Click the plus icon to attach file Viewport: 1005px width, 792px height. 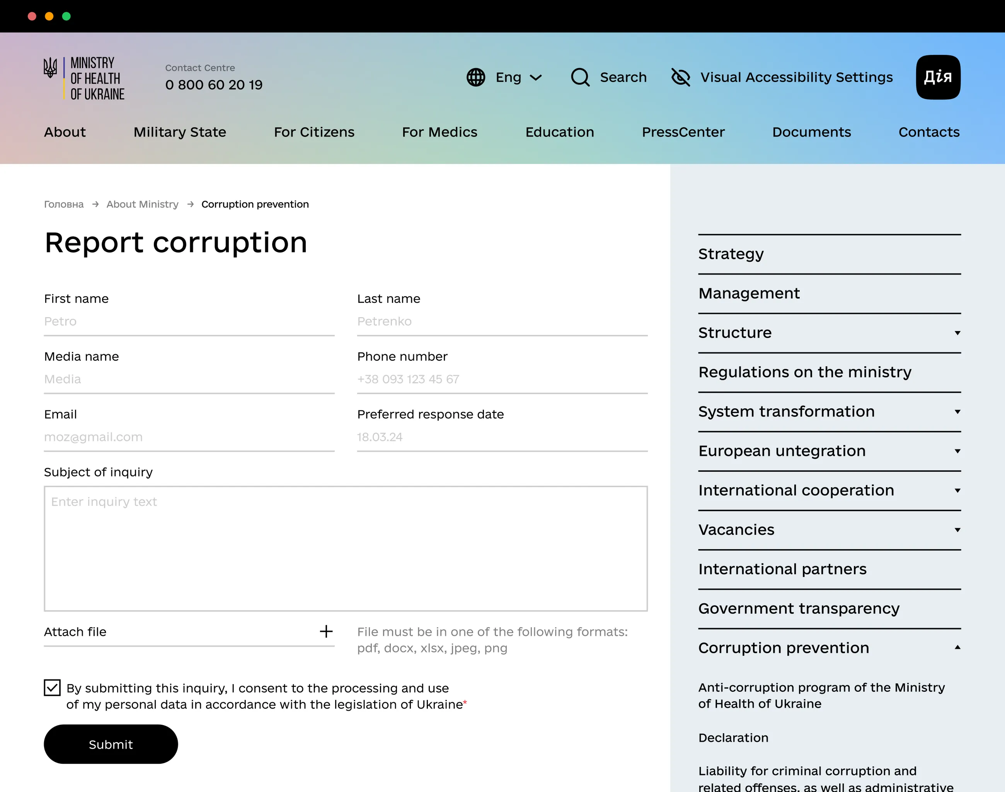coord(326,632)
